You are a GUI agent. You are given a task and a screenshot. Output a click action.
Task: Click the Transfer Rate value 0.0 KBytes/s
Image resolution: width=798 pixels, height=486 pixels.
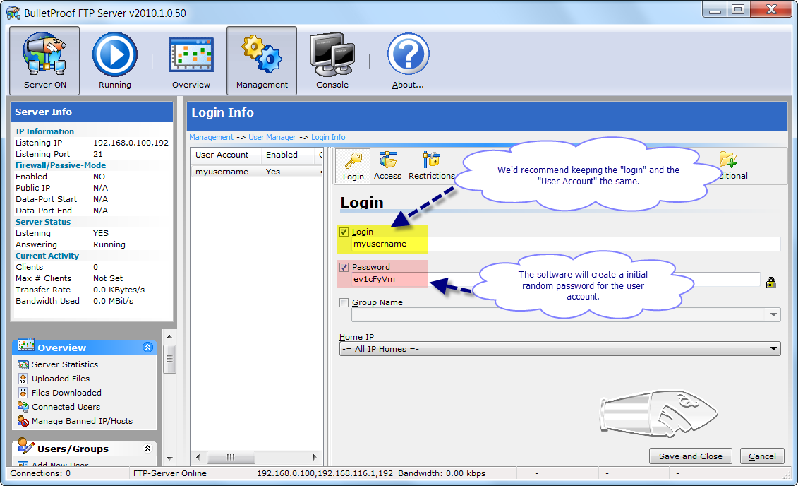coord(119,290)
